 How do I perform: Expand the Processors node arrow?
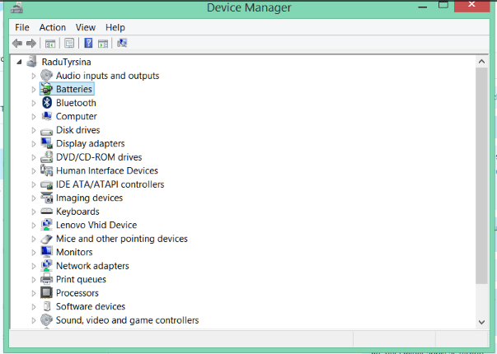coord(34,293)
